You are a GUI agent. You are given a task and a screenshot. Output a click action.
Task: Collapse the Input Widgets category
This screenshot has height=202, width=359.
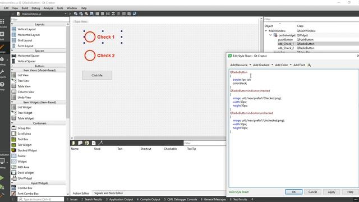point(12,183)
